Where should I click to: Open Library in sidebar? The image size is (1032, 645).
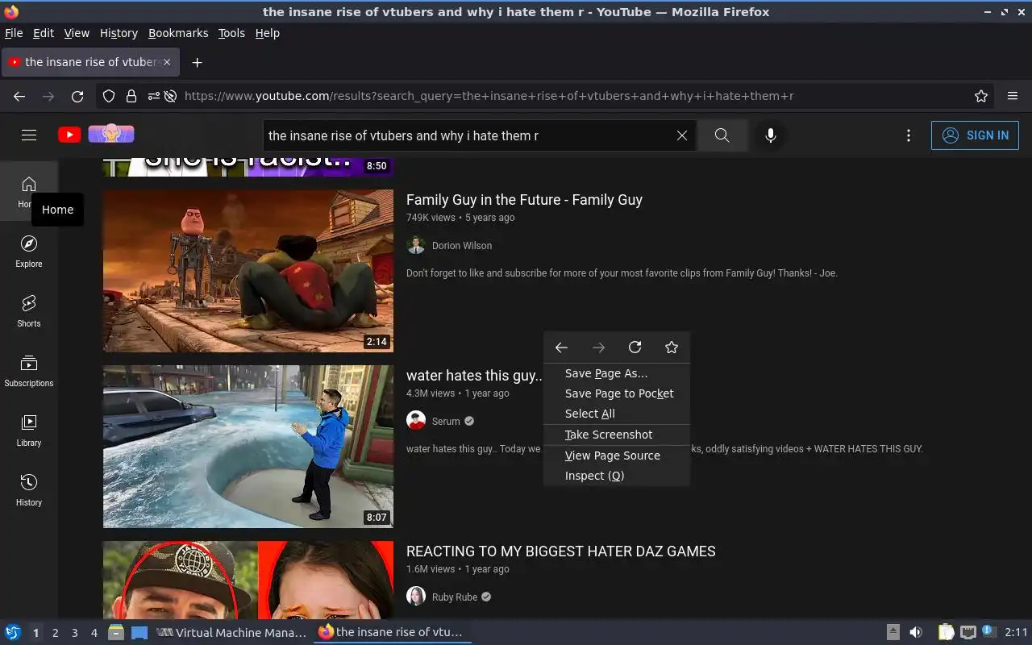pyautogui.click(x=29, y=431)
